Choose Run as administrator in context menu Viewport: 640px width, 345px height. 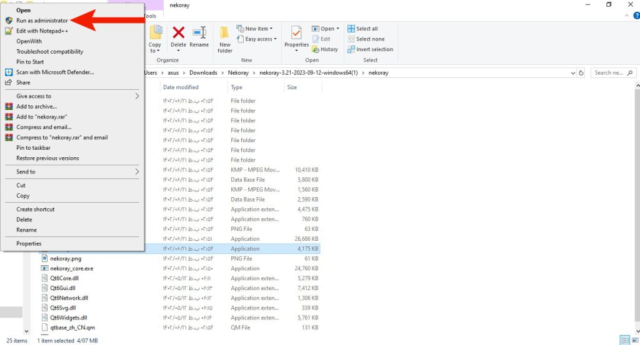pyautogui.click(x=42, y=21)
